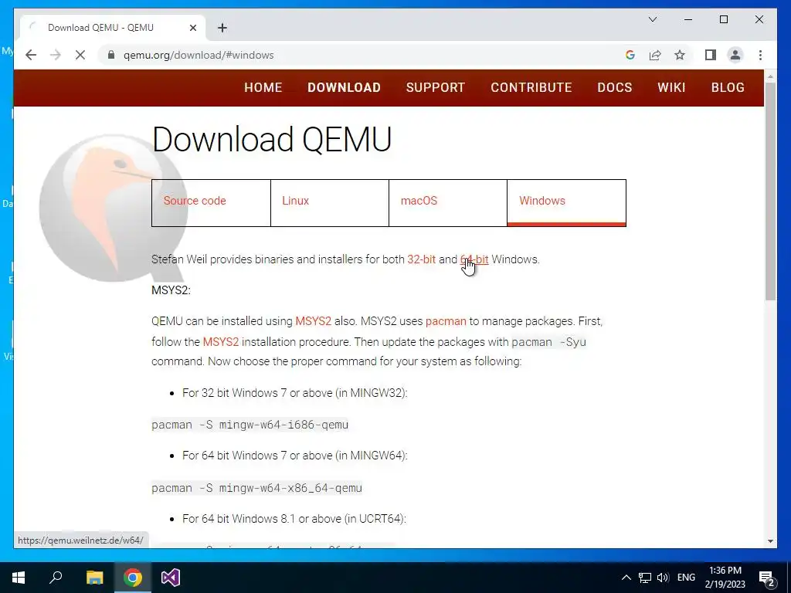Show hidden system tray icons
The height and width of the screenshot is (593, 791).
click(626, 578)
